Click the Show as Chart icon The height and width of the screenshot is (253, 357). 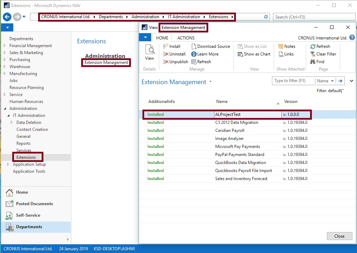click(x=240, y=54)
